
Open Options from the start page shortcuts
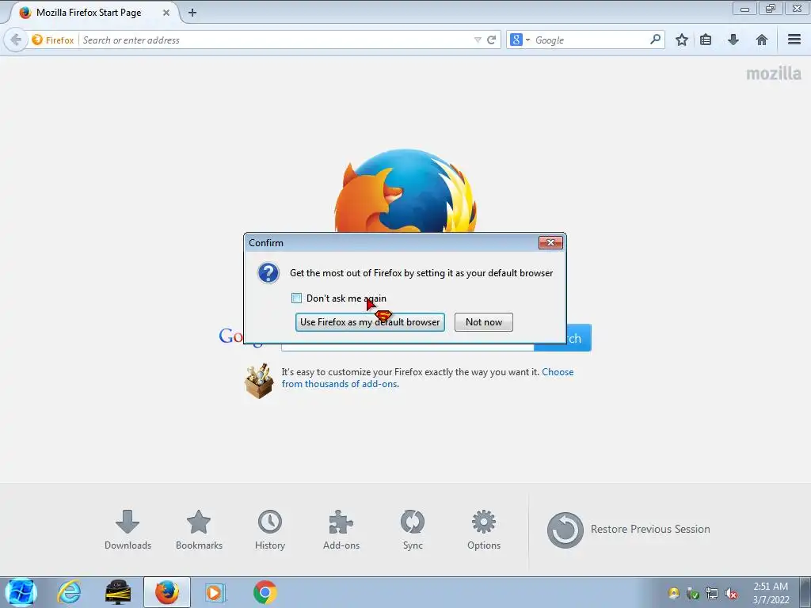coord(484,530)
